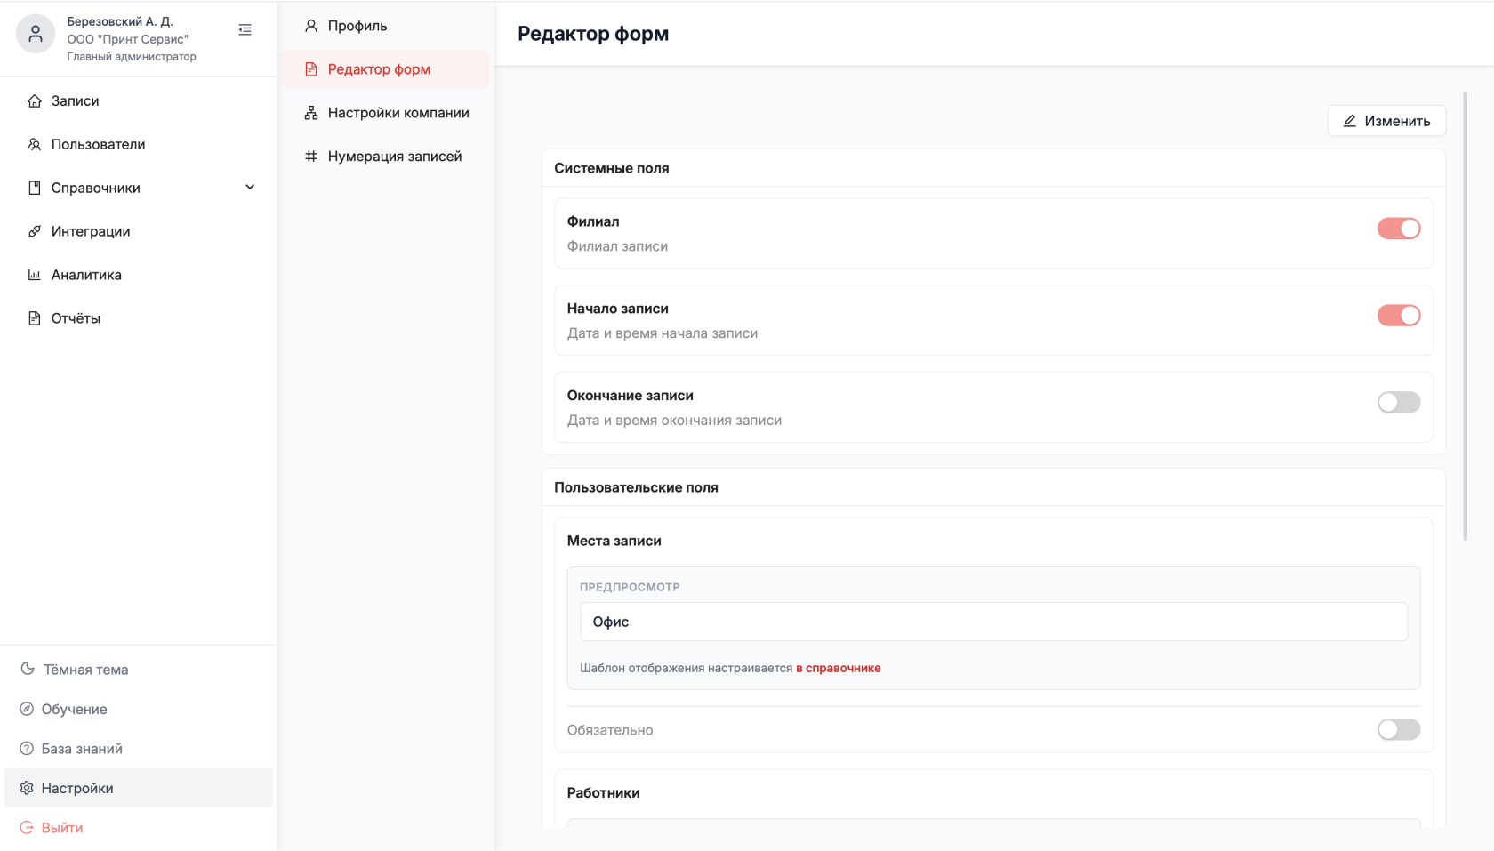Click the hash icon beside Нумерация записей

tap(311, 157)
